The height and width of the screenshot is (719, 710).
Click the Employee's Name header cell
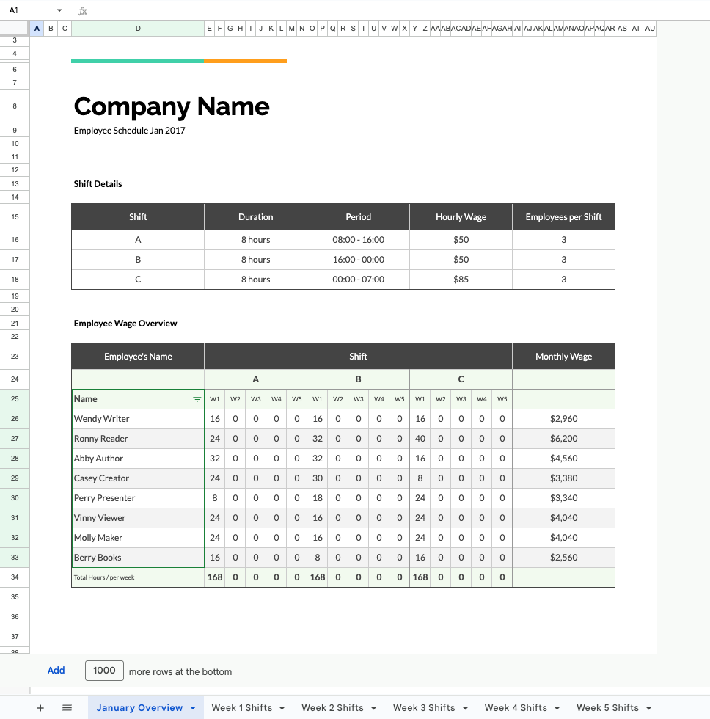pos(138,357)
